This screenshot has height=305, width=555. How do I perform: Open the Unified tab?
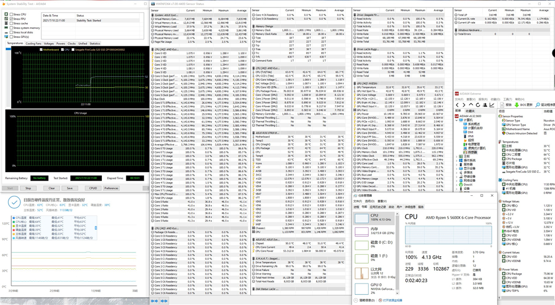(83, 44)
